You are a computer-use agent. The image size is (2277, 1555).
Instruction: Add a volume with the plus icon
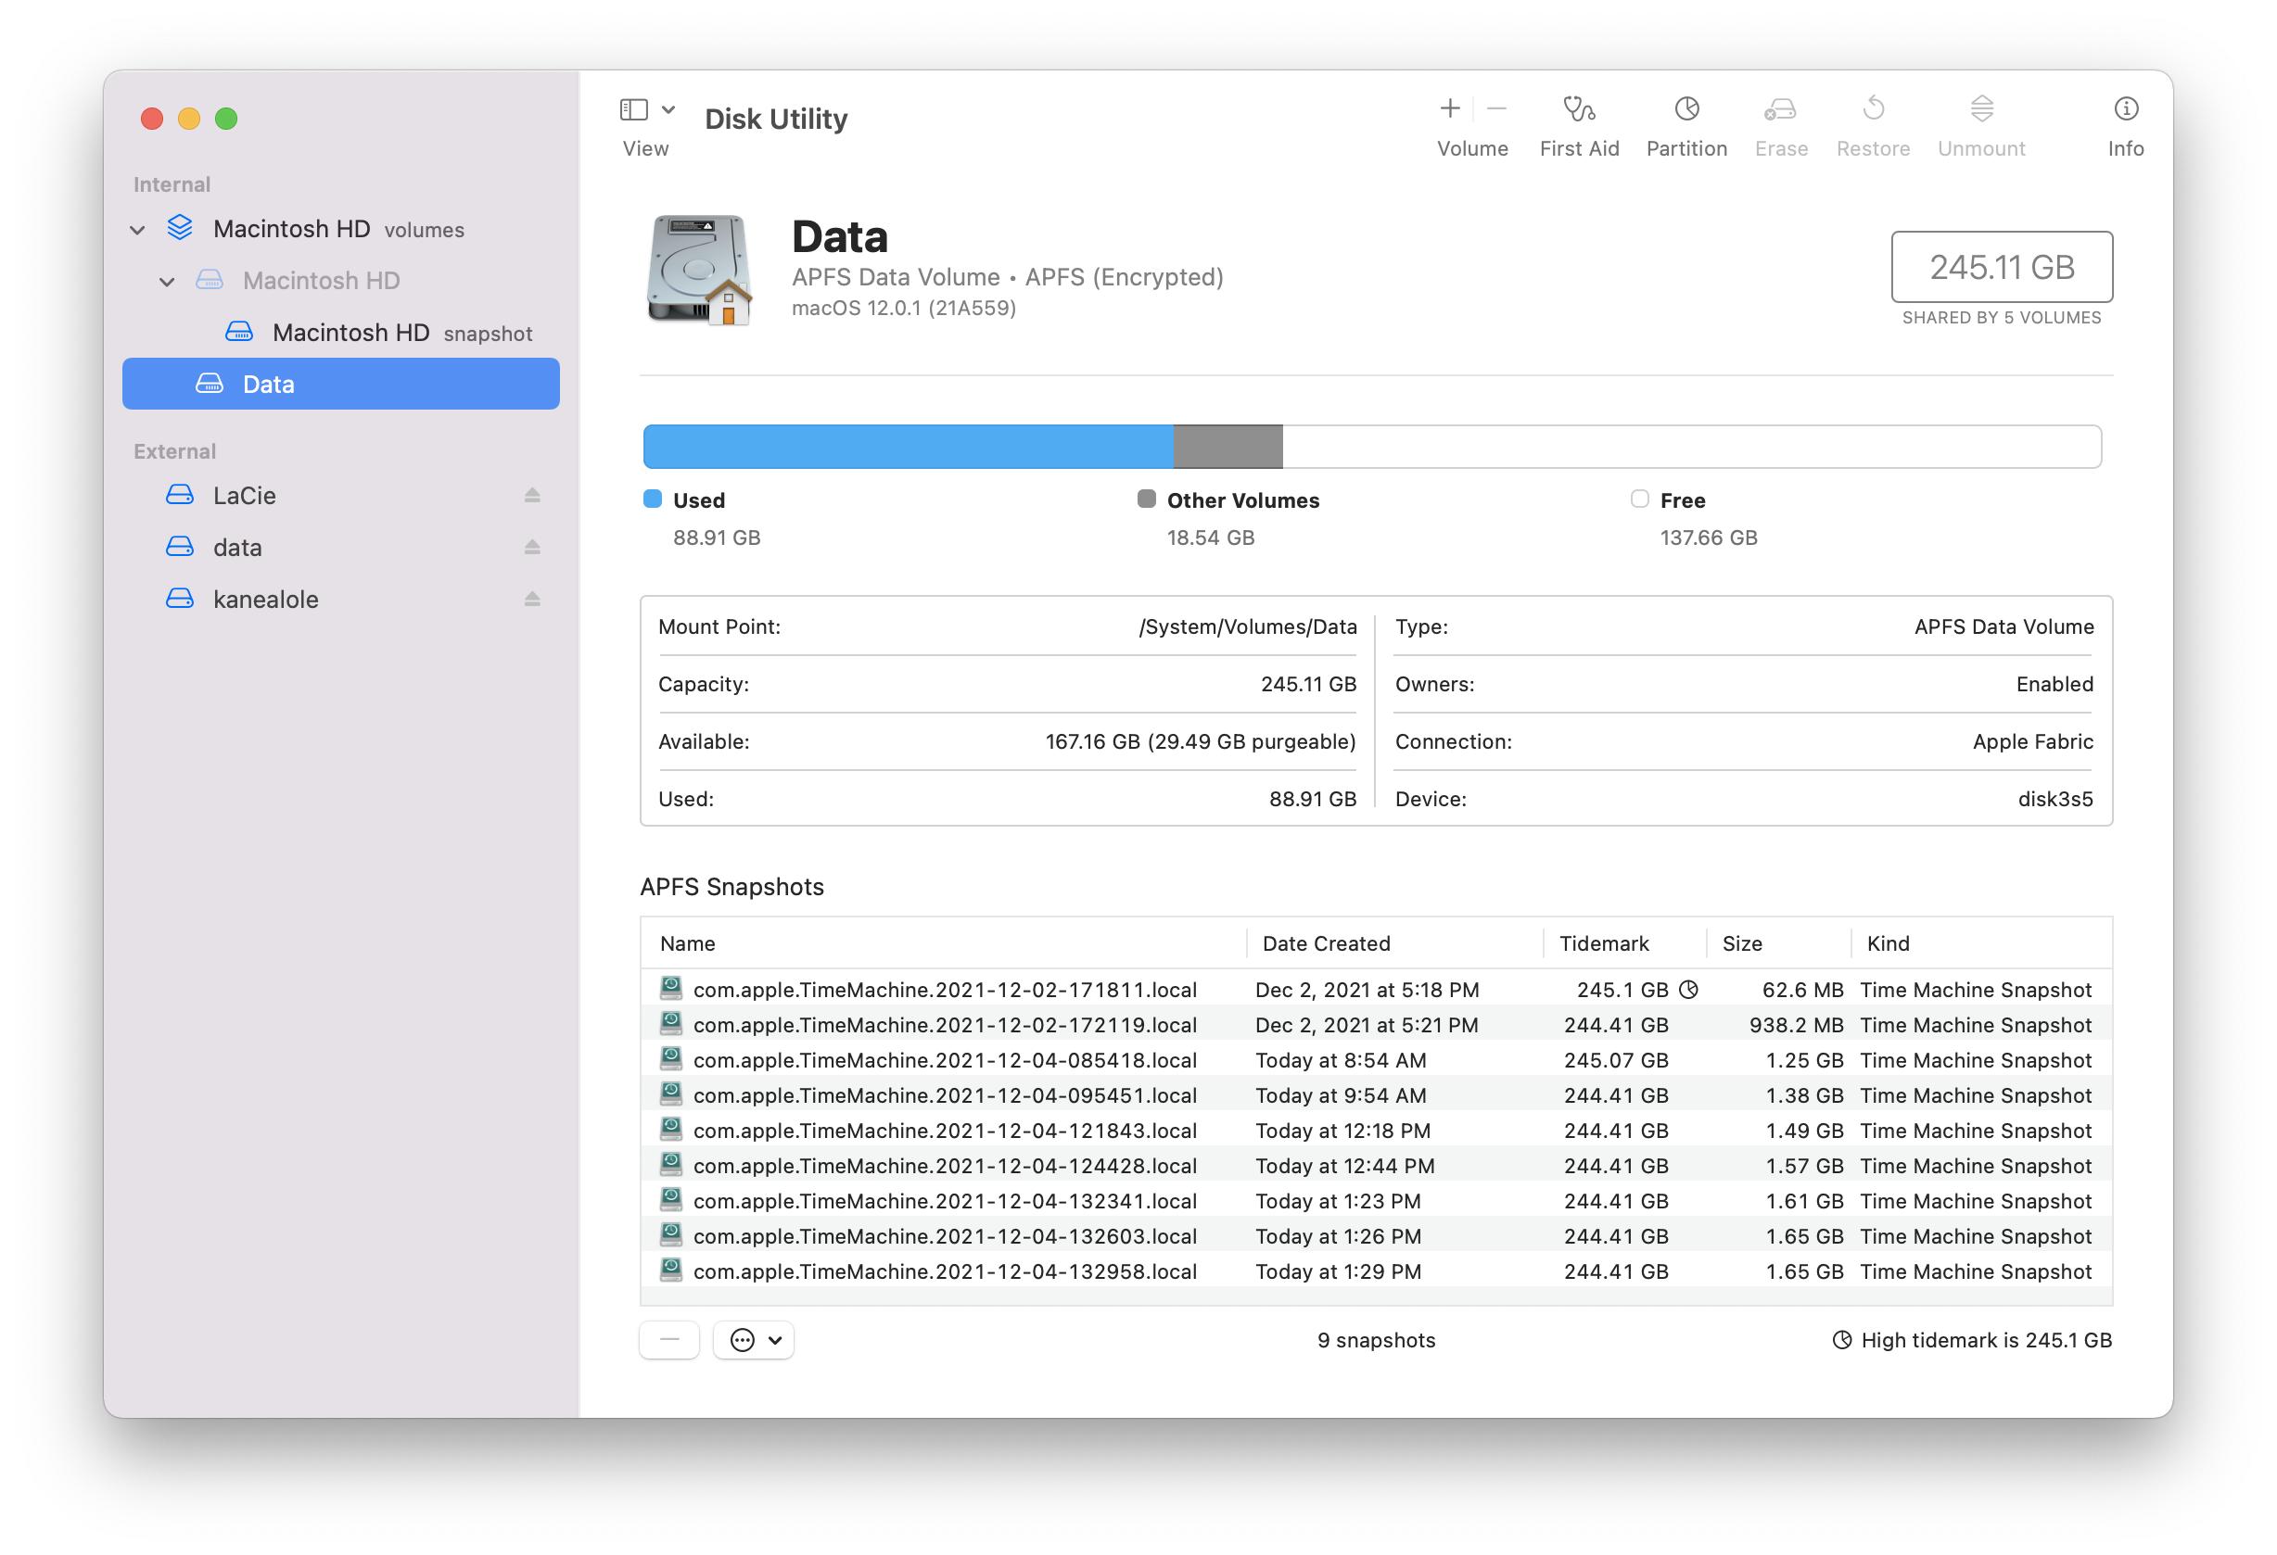click(x=1449, y=108)
